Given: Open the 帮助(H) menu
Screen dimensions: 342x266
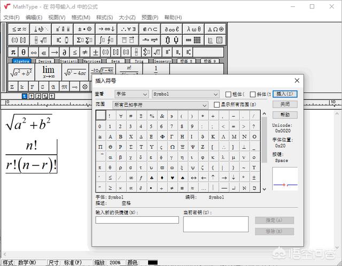Looking at the screenshot, I should tap(173, 18).
